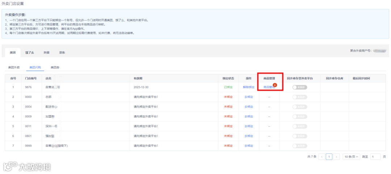
Task: Go to the next page arrow in pagination
Action: 337,157
